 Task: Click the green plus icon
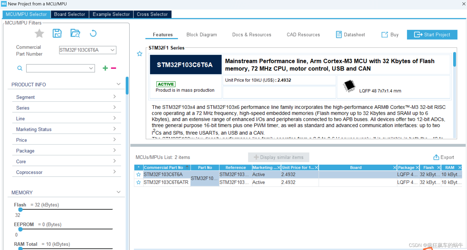[x=105, y=68]
